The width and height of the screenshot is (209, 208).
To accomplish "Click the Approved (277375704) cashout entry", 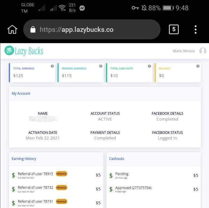I will tap(133, 188).
